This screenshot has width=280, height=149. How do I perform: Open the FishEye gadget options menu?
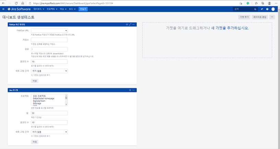tap(133, 24)
